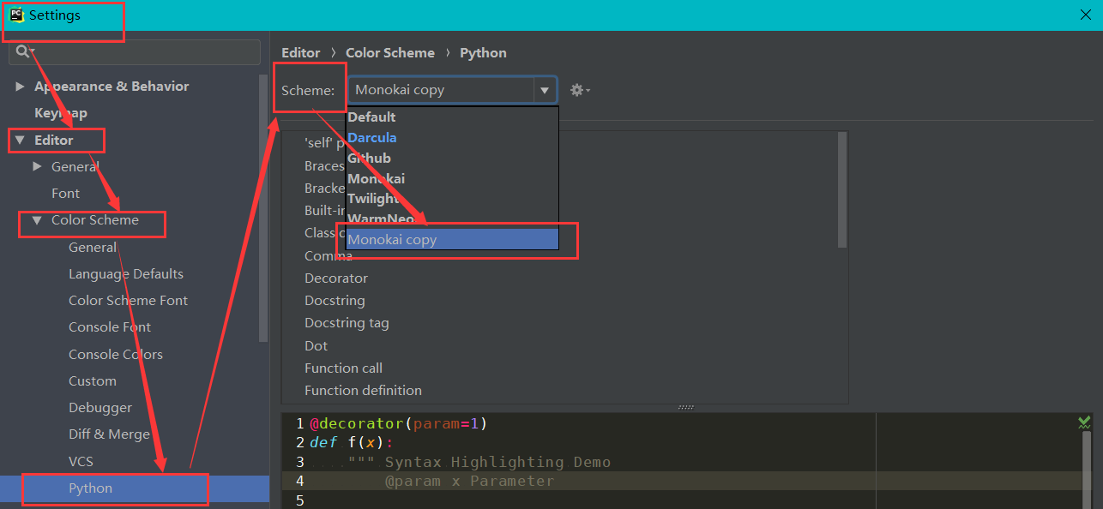Click the scheme settings gear icon

[578, 90]
